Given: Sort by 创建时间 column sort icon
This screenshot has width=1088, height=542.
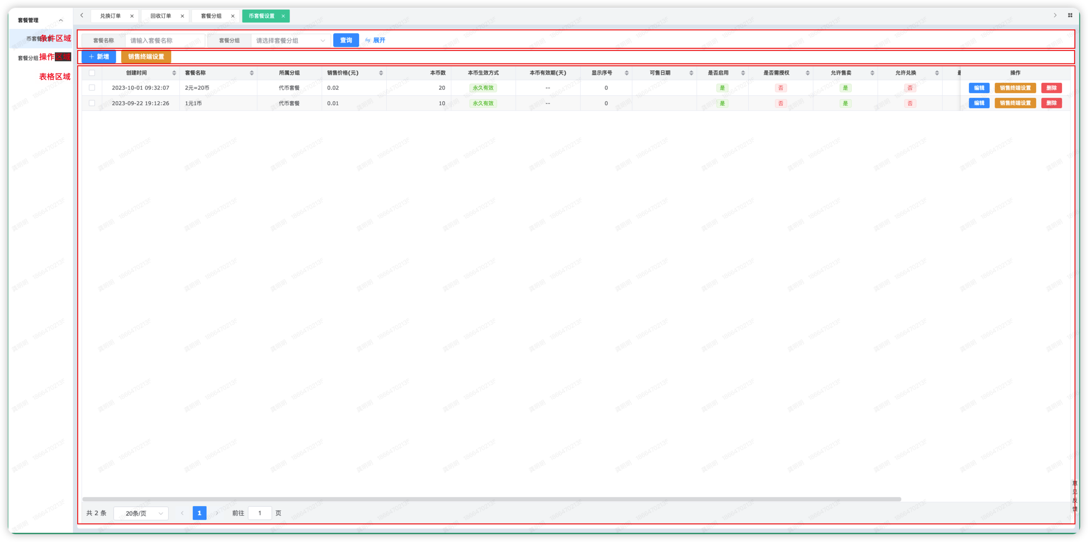Looking at the screenshot, I should click(x=174, y=73).
